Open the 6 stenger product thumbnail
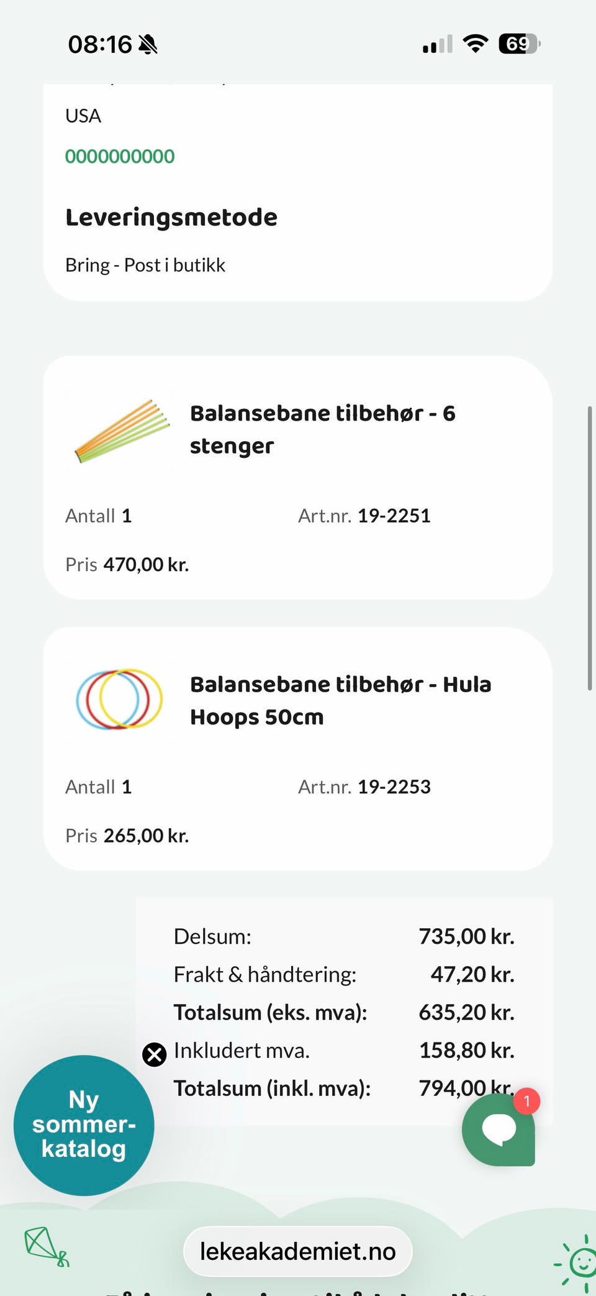The height and width of the screenshot is (1296, 596). pyautogui.click(x=120, y=430)
